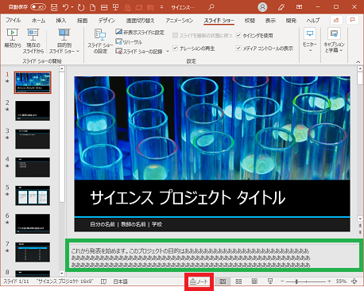Screen dimensions: 364x291
Task: Open the user account avatar
Action: coord(262,7)
